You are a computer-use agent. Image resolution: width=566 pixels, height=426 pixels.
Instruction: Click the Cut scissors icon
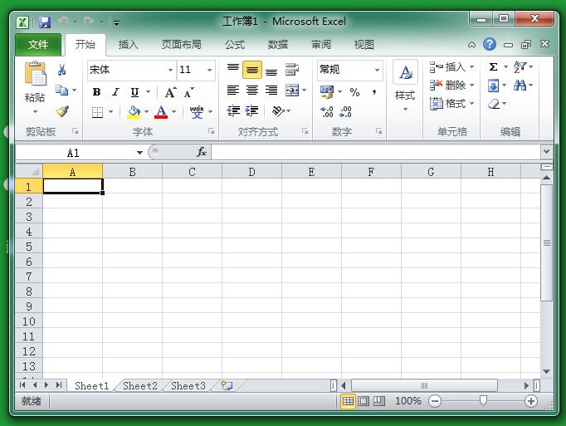pyautogui.click(x=62, y=70)
